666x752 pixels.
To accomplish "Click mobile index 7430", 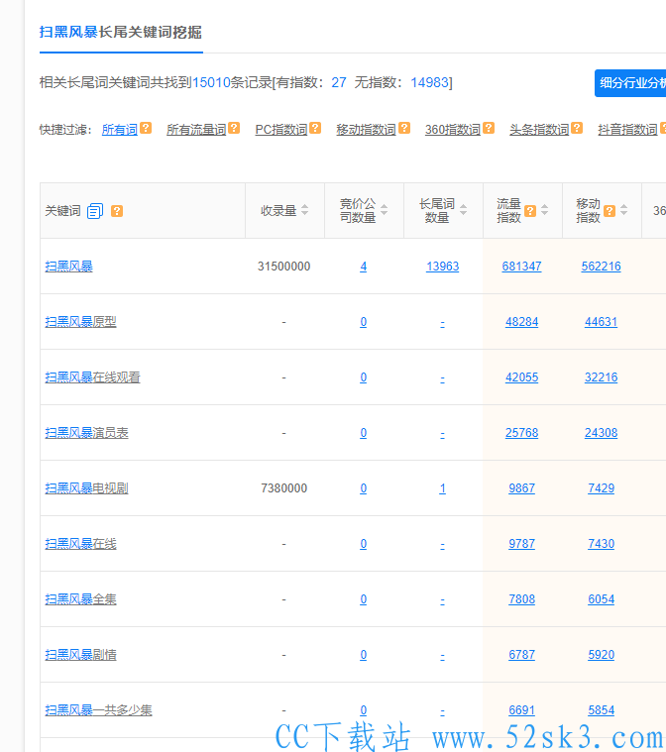I will (x=602, y=544).
